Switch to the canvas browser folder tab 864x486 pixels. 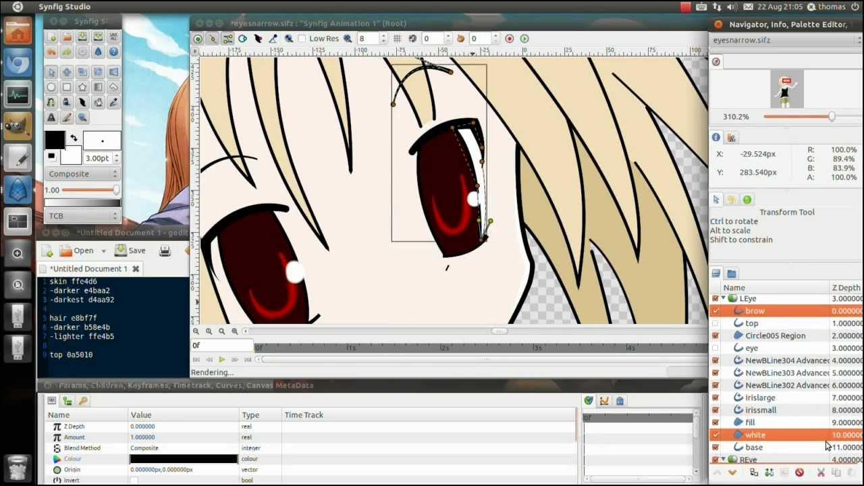732,273
